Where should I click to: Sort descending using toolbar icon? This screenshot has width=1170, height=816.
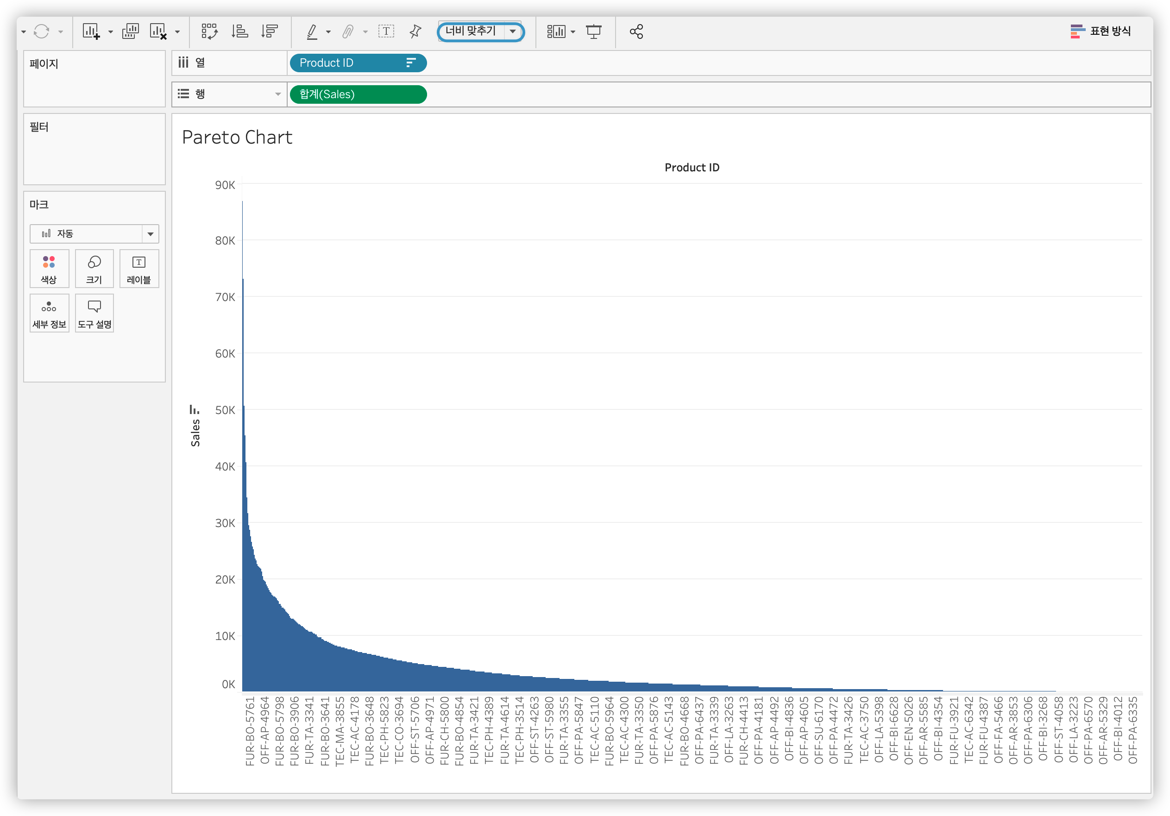coord(269,31)
